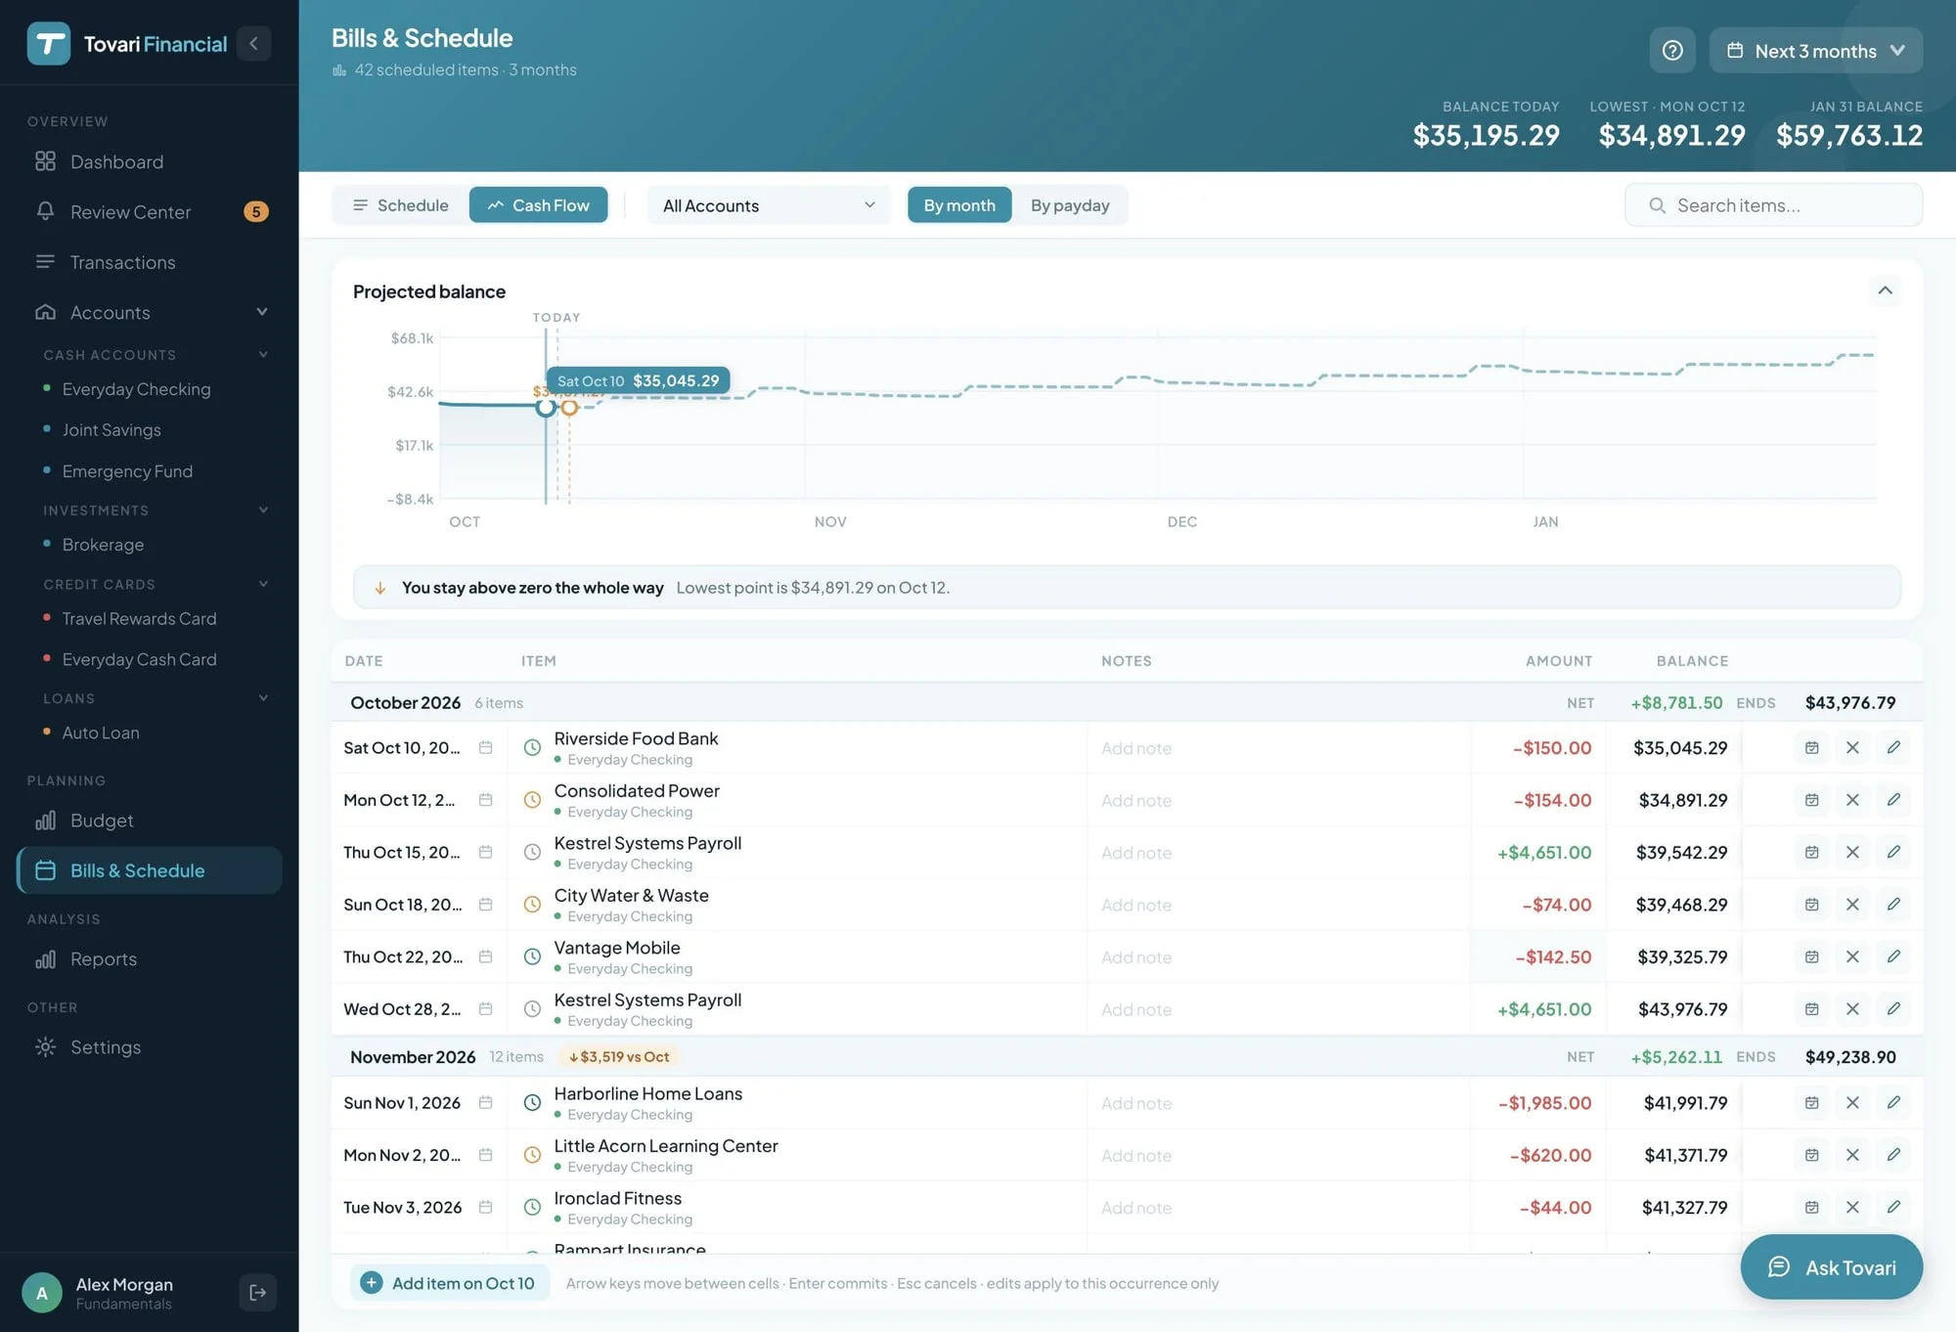
Task: Click the edit pencil for Wed Oct 28 payroll
Action: point(1893,1009)
